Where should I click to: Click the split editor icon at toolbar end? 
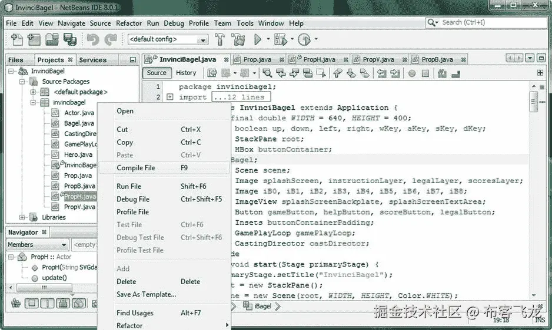540,73
